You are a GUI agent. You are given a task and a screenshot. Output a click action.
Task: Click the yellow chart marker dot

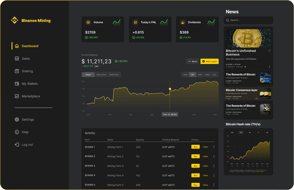pyautogui.click(x=170, y=89)
